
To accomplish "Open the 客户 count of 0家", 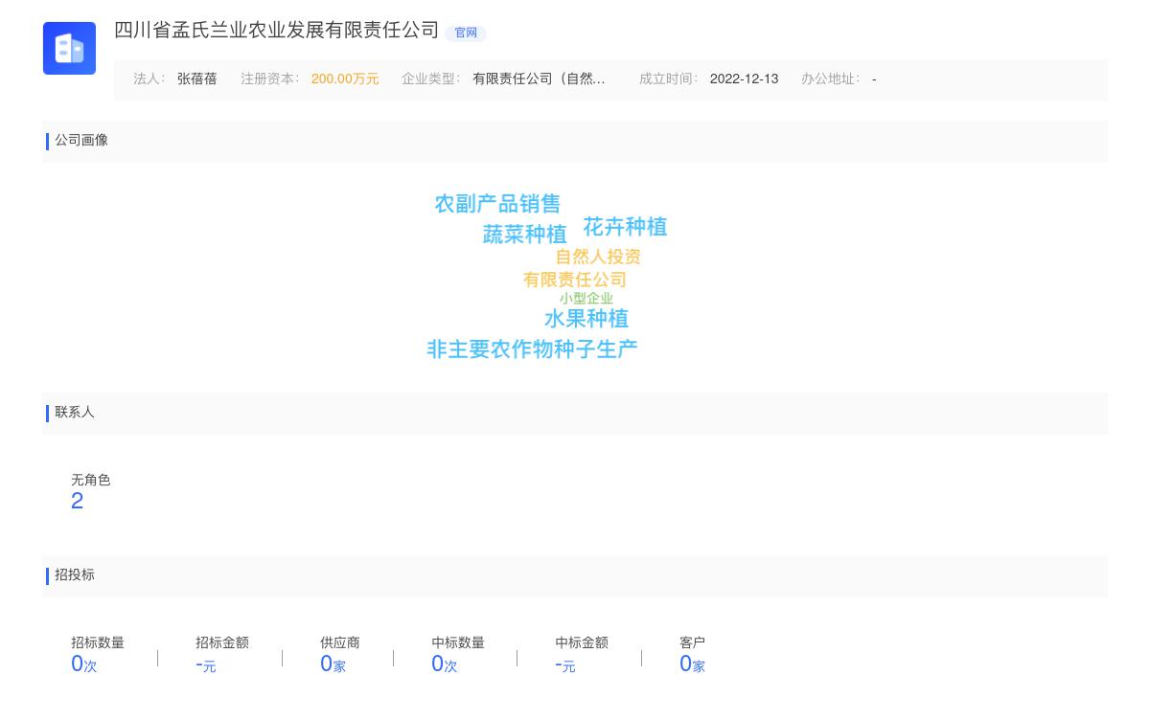I will tap(691, 664).
